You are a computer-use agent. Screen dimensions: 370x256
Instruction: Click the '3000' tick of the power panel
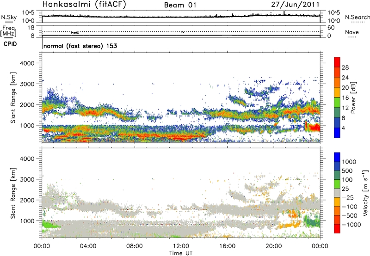tap(27, 84)
